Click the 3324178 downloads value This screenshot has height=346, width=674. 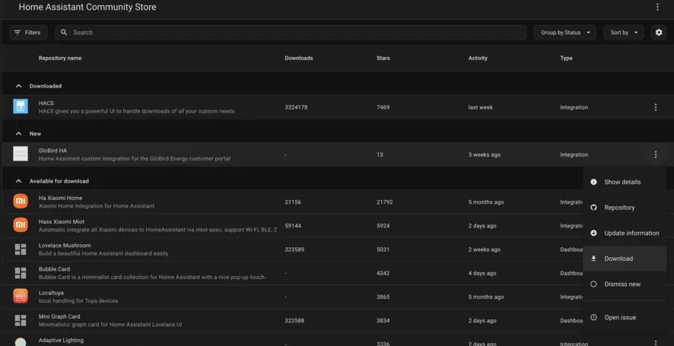point(296,107)
